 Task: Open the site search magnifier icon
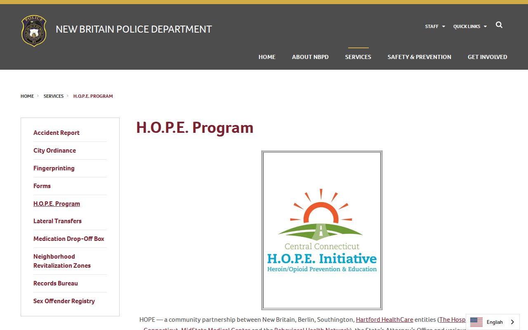[499, 25]
